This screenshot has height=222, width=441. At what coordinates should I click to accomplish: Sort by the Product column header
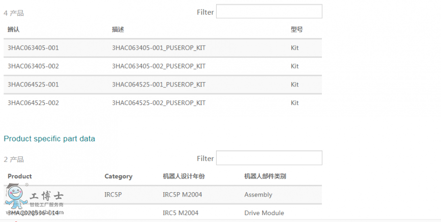click(20, 176)
